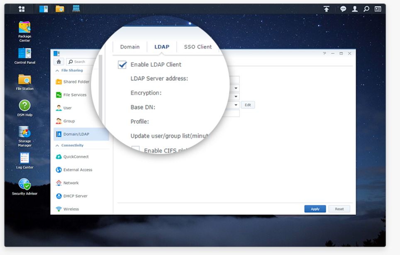The image size is (400, 255).
Task: Open user options menu icon
Action: coord(355,9)
